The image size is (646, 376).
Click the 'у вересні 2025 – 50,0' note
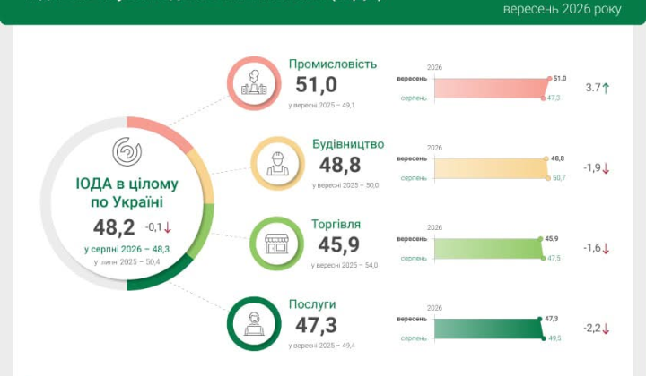345,185
